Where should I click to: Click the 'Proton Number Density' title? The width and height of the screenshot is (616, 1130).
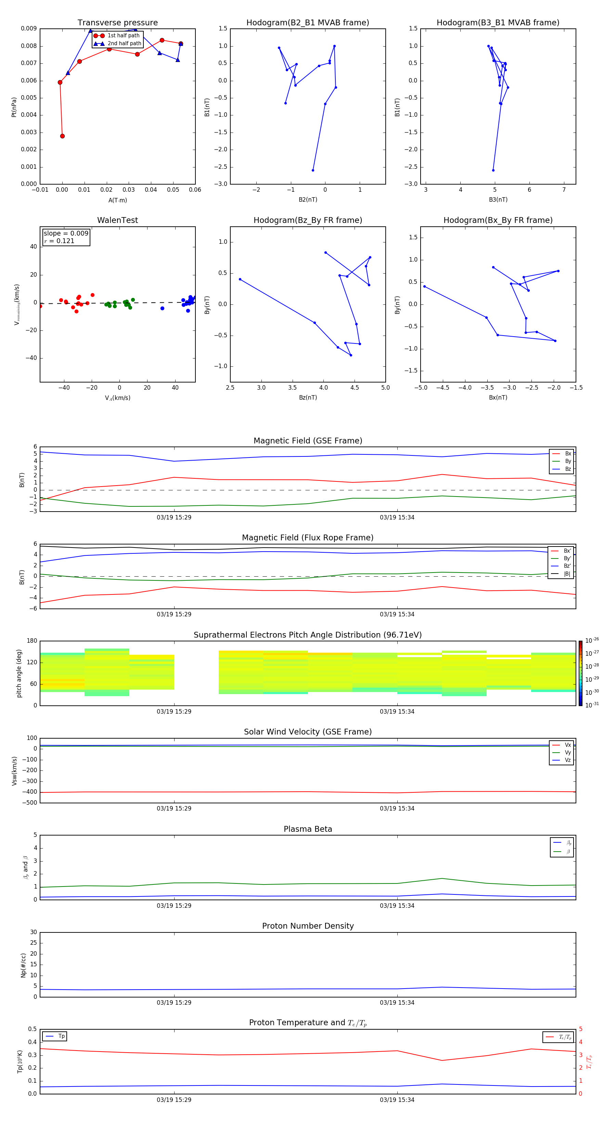click(308, 926)
